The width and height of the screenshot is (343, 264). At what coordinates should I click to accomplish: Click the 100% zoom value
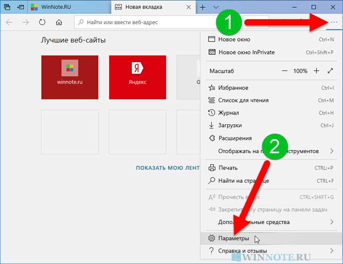[x=300, y=71]
